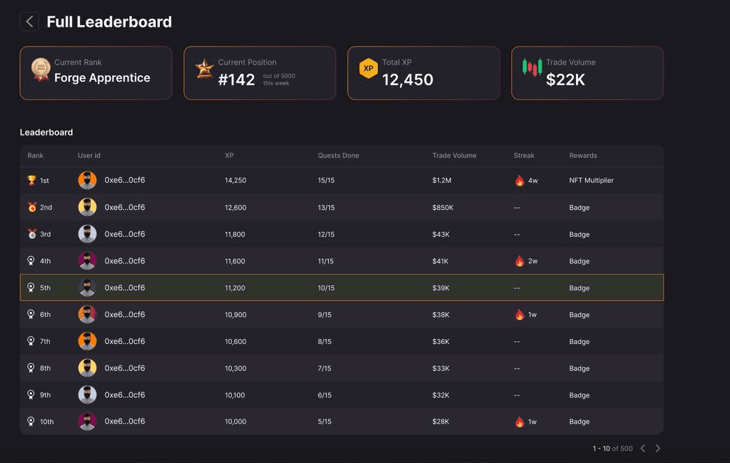Click the Current Position star icon
730x463 pixels.
(x=204, y=69)
